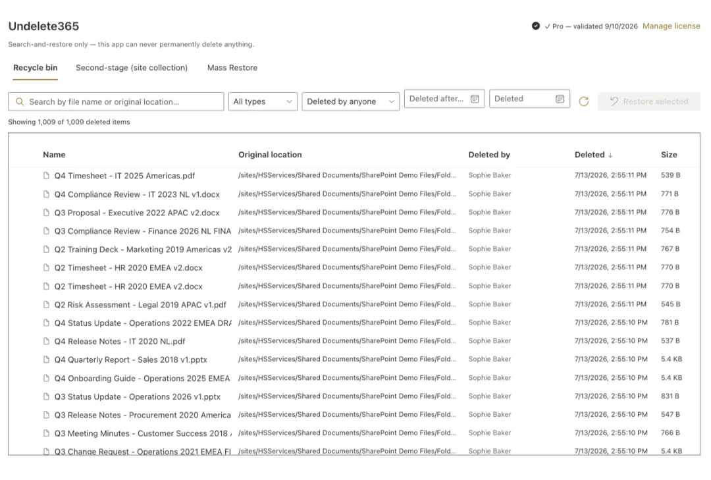The image size is (711, 480).
Task: Click the 831 B size value
Action: coord(670,396)
